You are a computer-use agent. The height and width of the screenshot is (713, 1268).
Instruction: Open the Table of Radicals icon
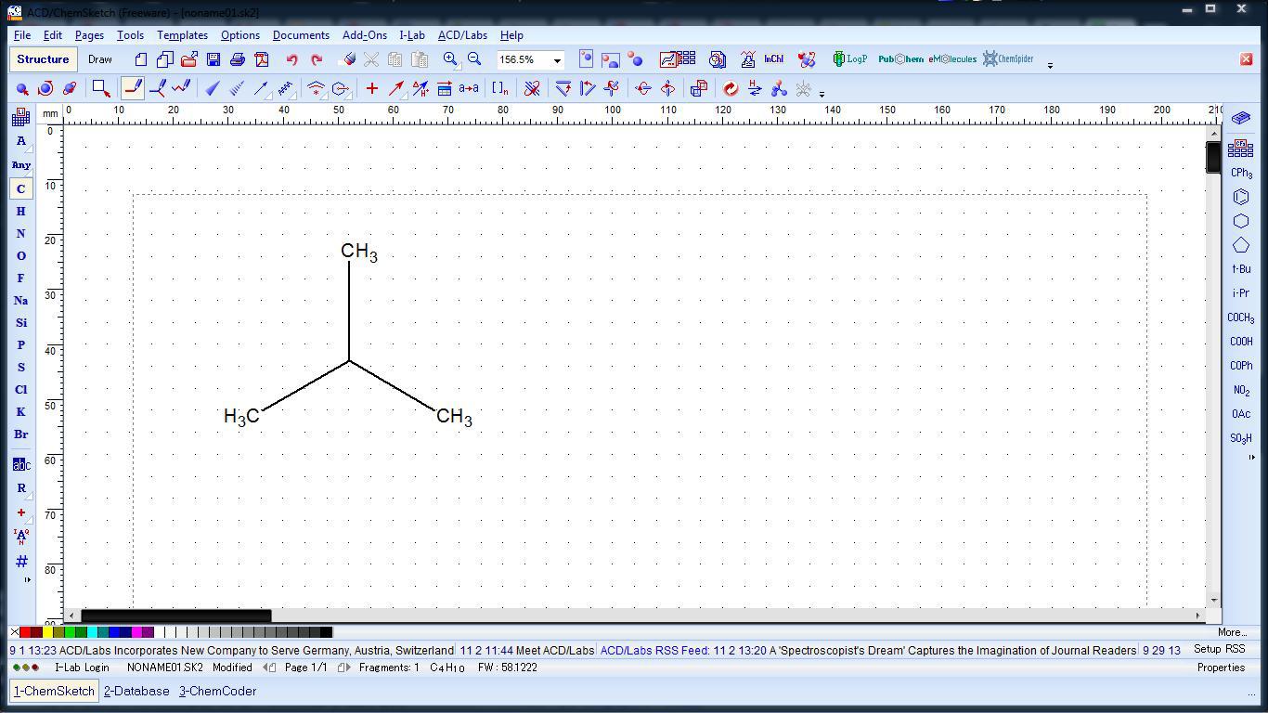pos(1240,148)
